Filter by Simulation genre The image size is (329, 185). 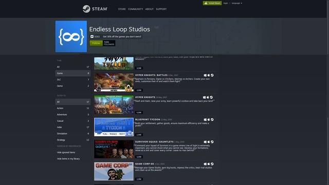tap(73, 134)
